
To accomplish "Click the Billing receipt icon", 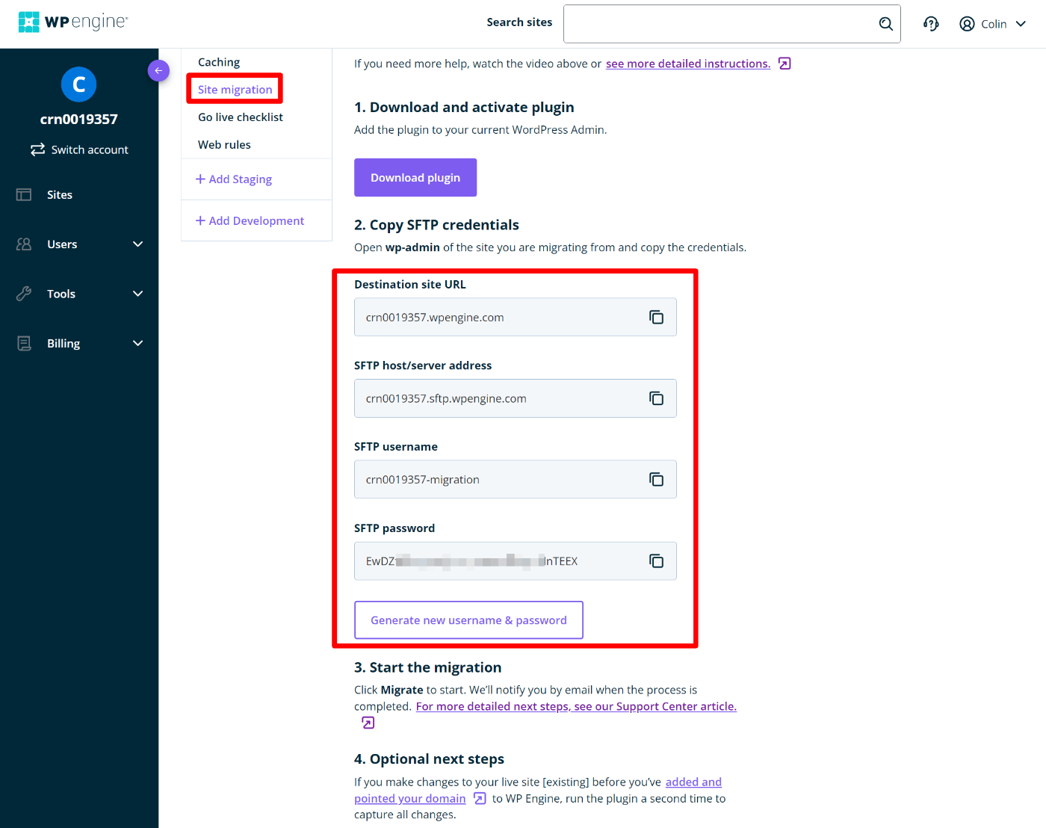I will pos(24,343).
